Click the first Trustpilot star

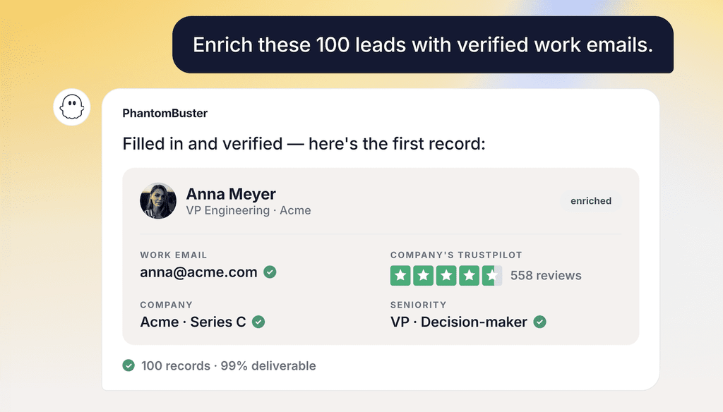pos(400,276)
